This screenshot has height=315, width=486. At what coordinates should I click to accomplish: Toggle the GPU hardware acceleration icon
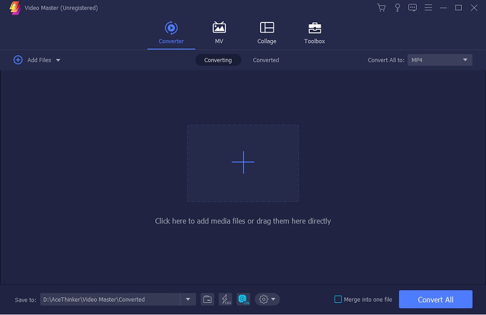(244, 299)
